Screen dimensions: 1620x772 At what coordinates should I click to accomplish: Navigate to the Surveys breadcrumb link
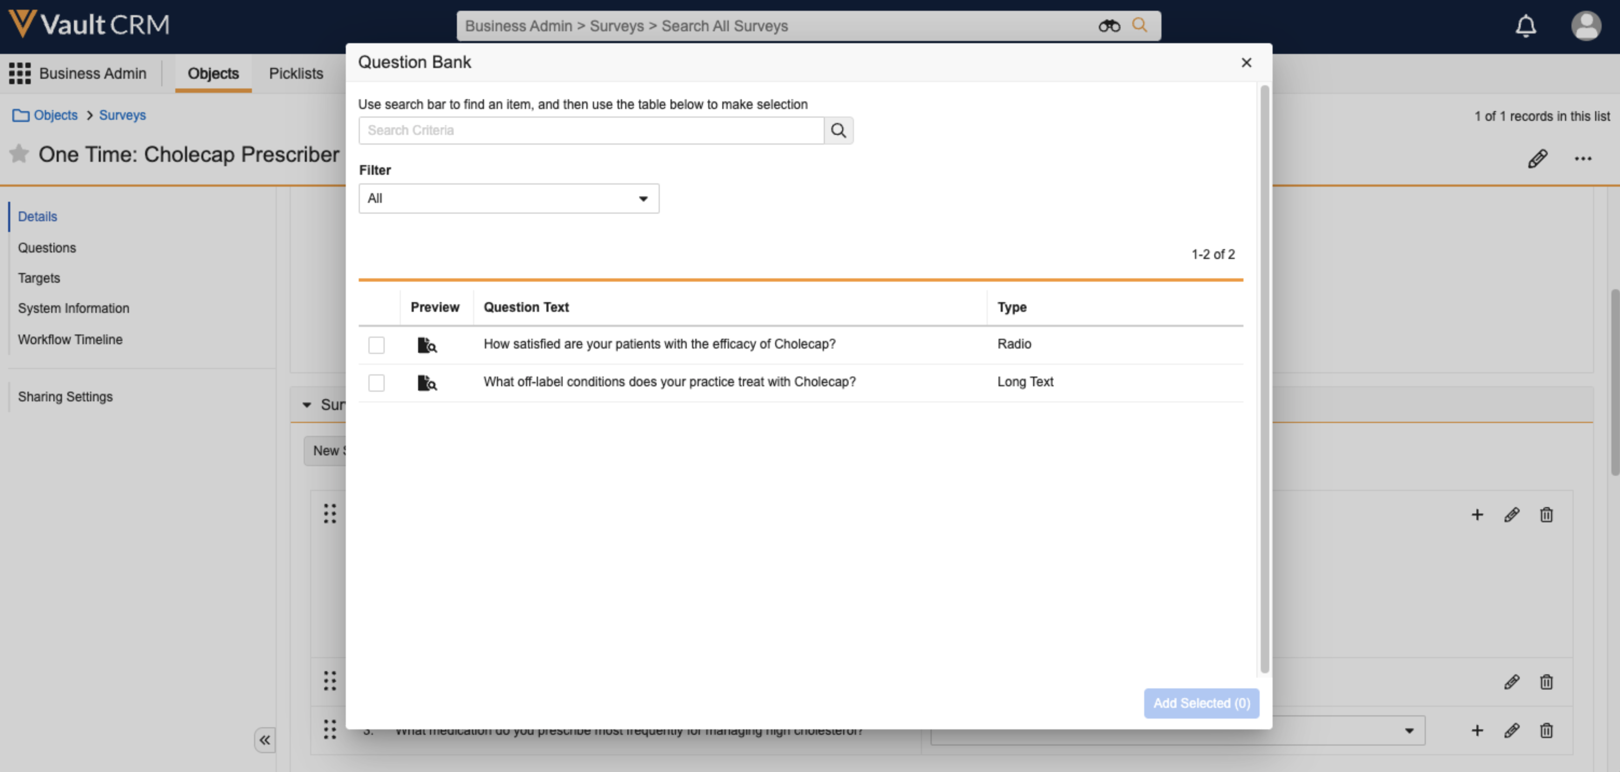122,115
